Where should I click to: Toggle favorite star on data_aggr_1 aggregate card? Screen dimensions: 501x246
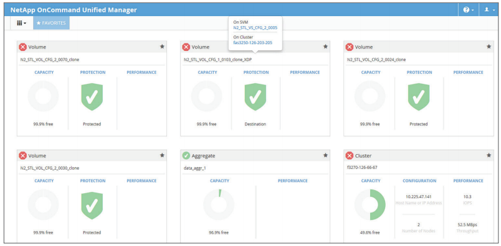tap(325, 155)
